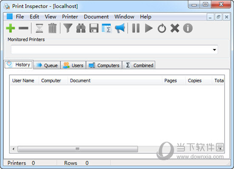Click the horizontal scrollbar left arrow

tap(14, 149)
